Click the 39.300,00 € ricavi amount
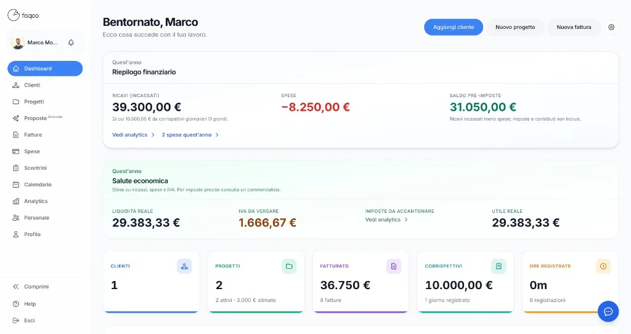This screenshot has height=334, width=631. coord(147,107)
